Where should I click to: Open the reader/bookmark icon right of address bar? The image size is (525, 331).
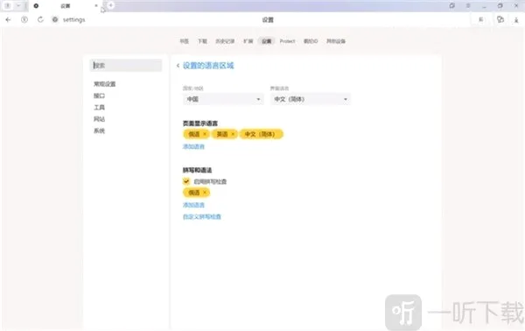(480, 20)
